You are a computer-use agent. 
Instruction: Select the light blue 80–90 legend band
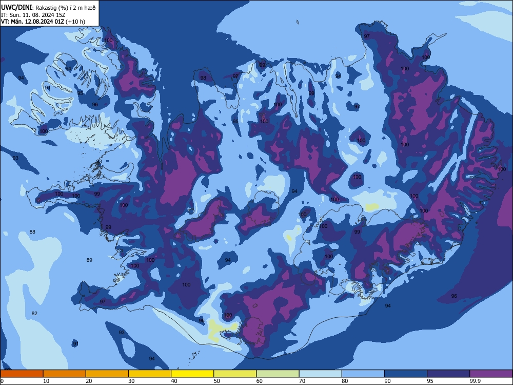point(363,374)
